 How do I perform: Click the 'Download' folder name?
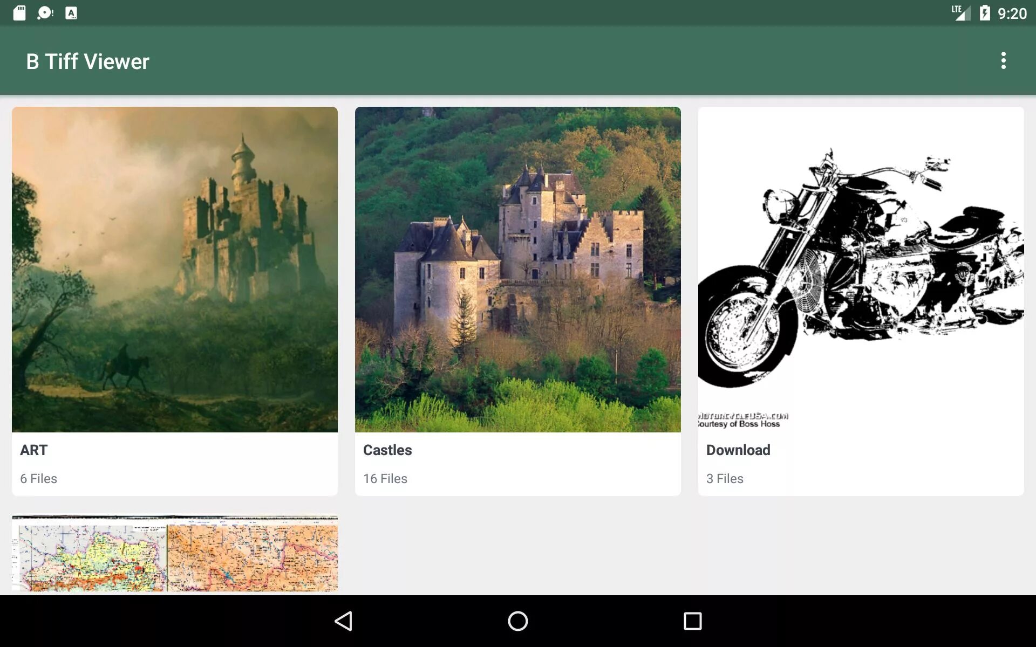point(738,450)
